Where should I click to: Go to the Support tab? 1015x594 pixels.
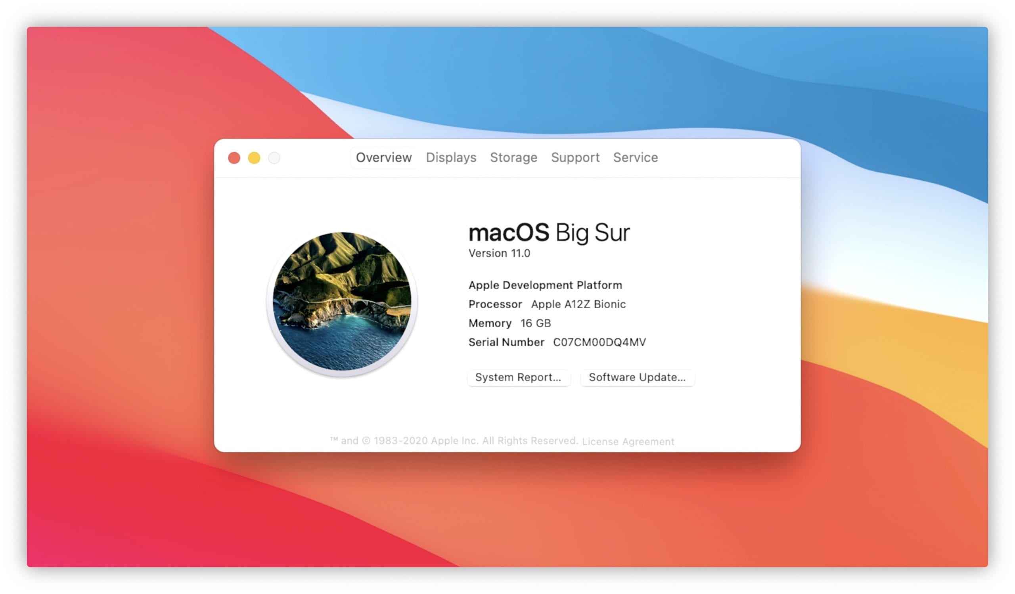[x=575, y=157]
